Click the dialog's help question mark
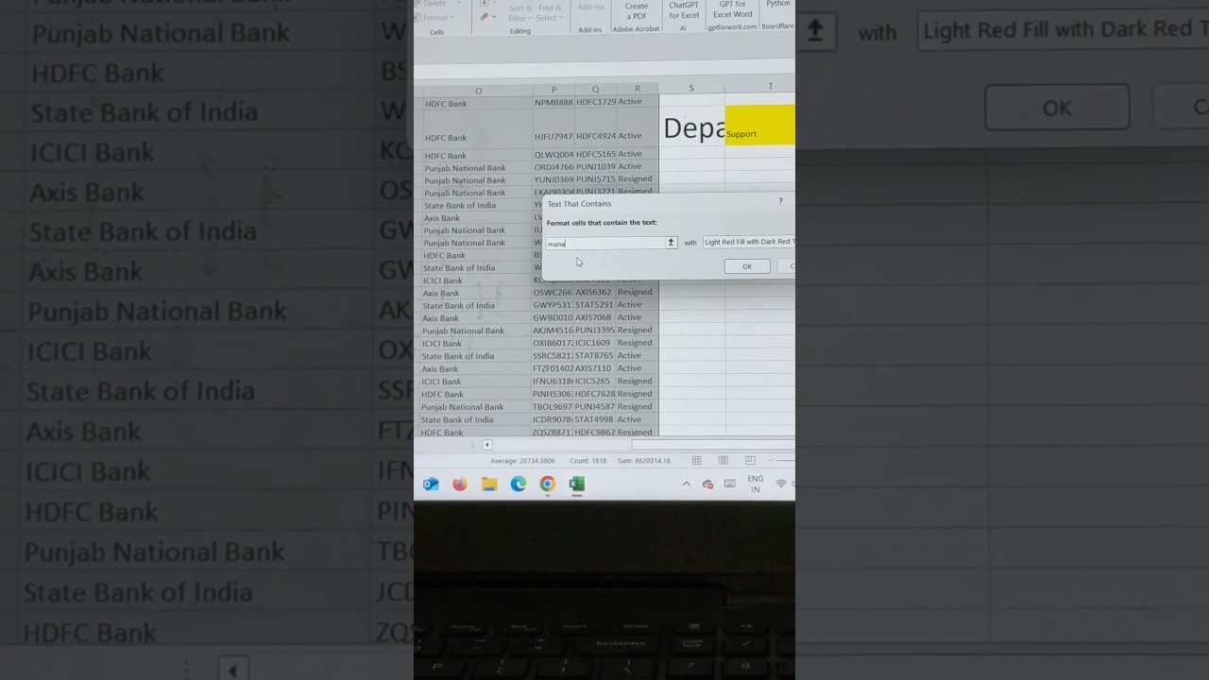 [780, 201]
